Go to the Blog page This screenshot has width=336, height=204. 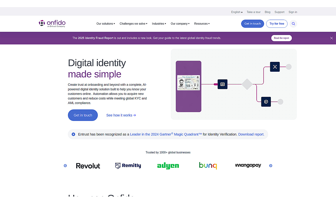tap(268, 12)
